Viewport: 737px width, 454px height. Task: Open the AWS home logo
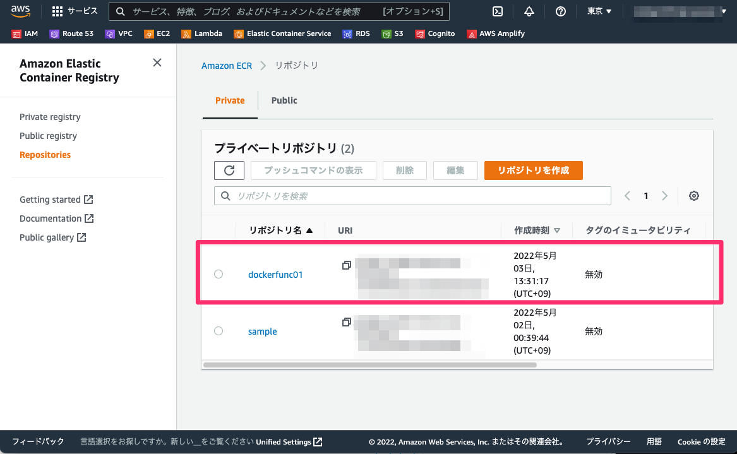pos(21,11)
